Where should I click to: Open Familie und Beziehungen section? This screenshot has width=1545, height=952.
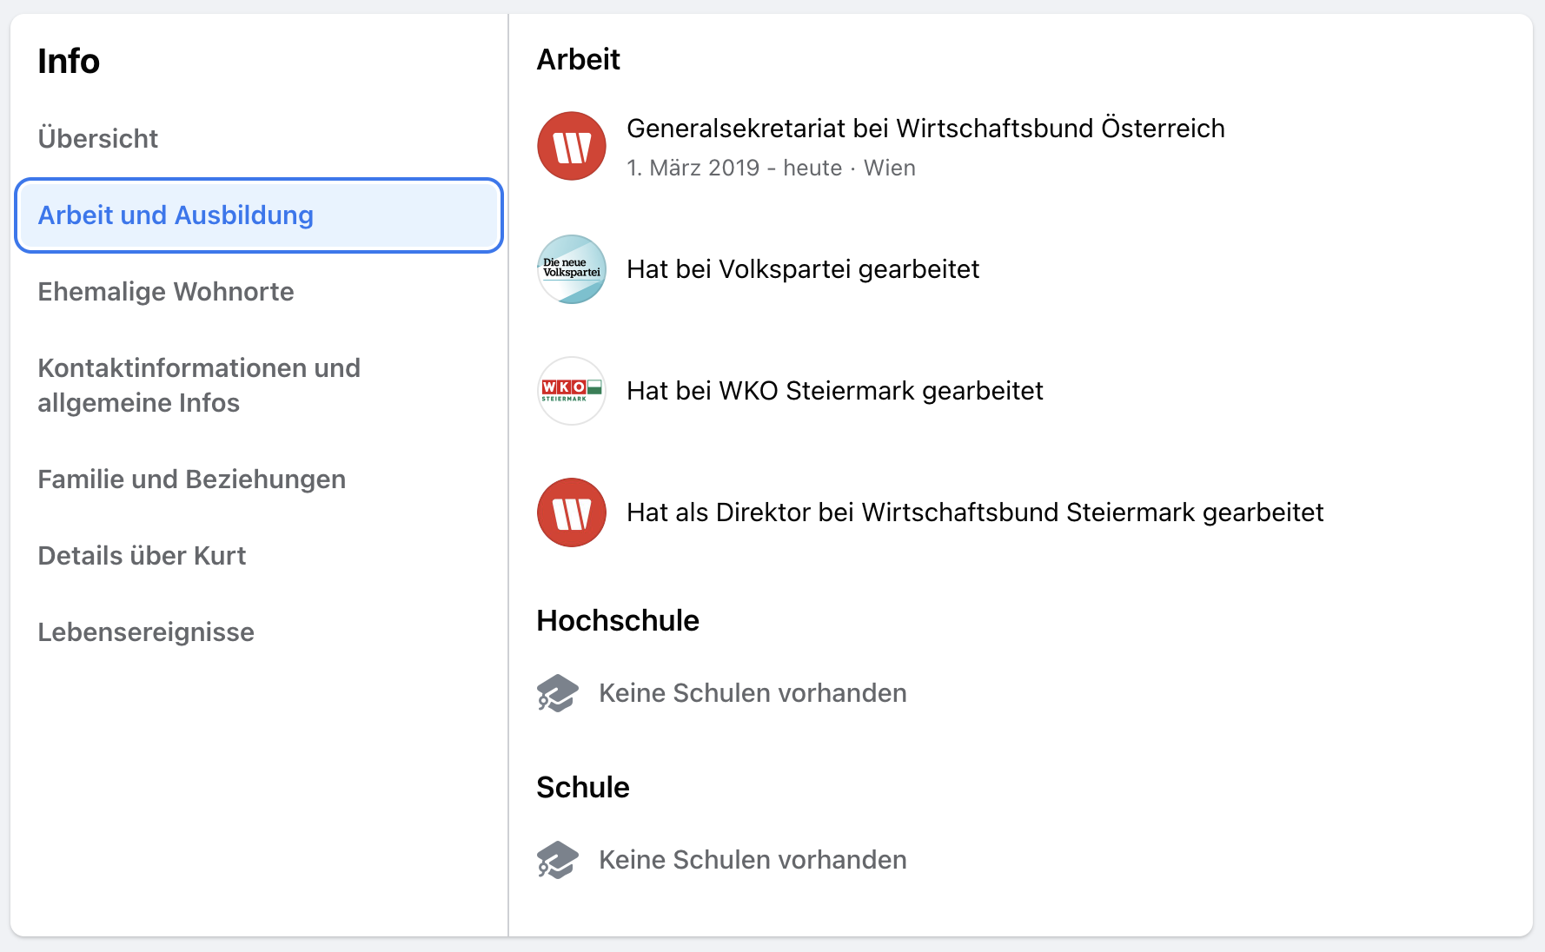click(x=191, y=479)
